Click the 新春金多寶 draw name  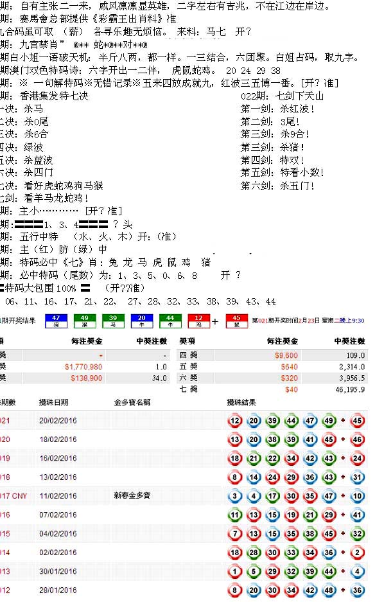(x=132, y=495)
